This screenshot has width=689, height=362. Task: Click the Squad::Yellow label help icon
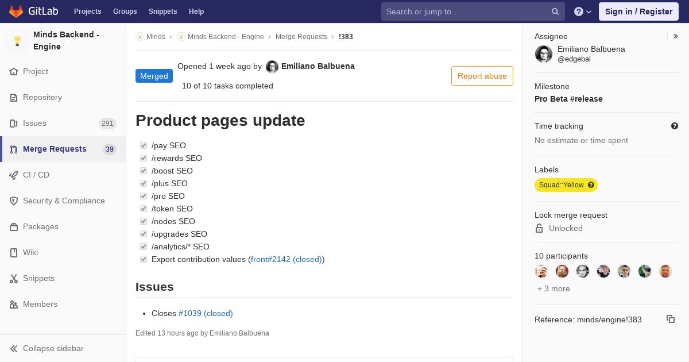click(x=591, y=185)
